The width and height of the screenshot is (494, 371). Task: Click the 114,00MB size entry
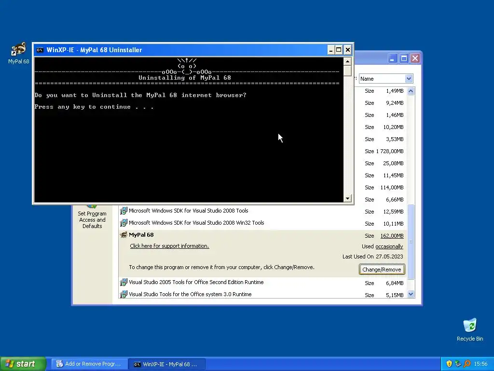pyautogui.click(x=392, y=187)
